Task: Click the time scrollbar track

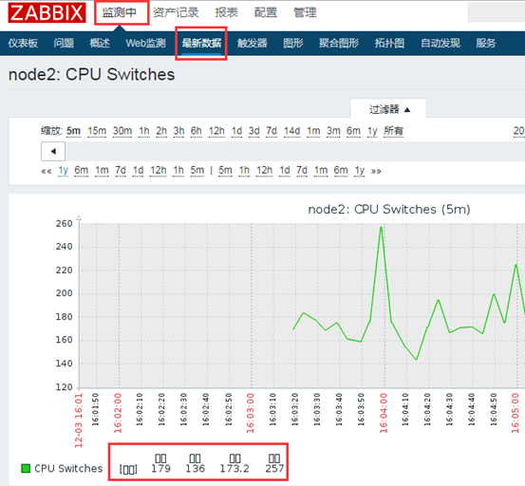Action: point(295,151)
